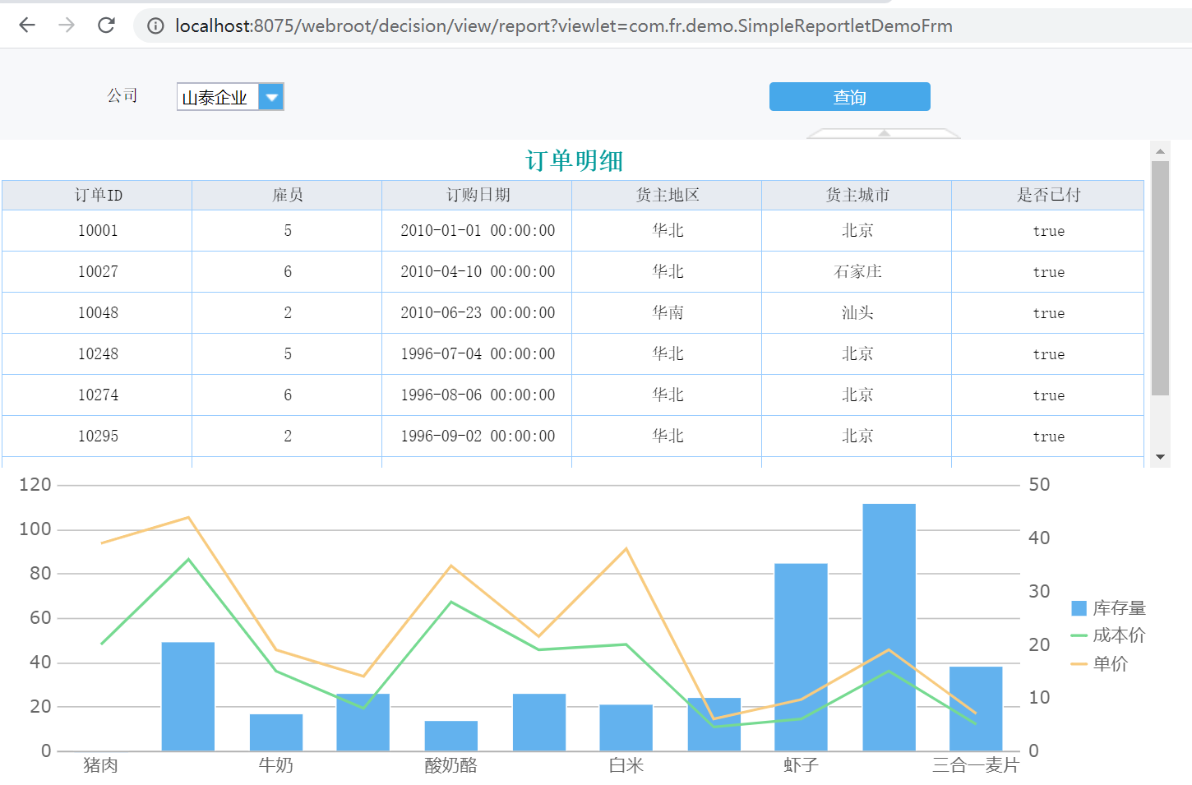Toggle the 库存量 legend item

click(x=1109, y=608)
